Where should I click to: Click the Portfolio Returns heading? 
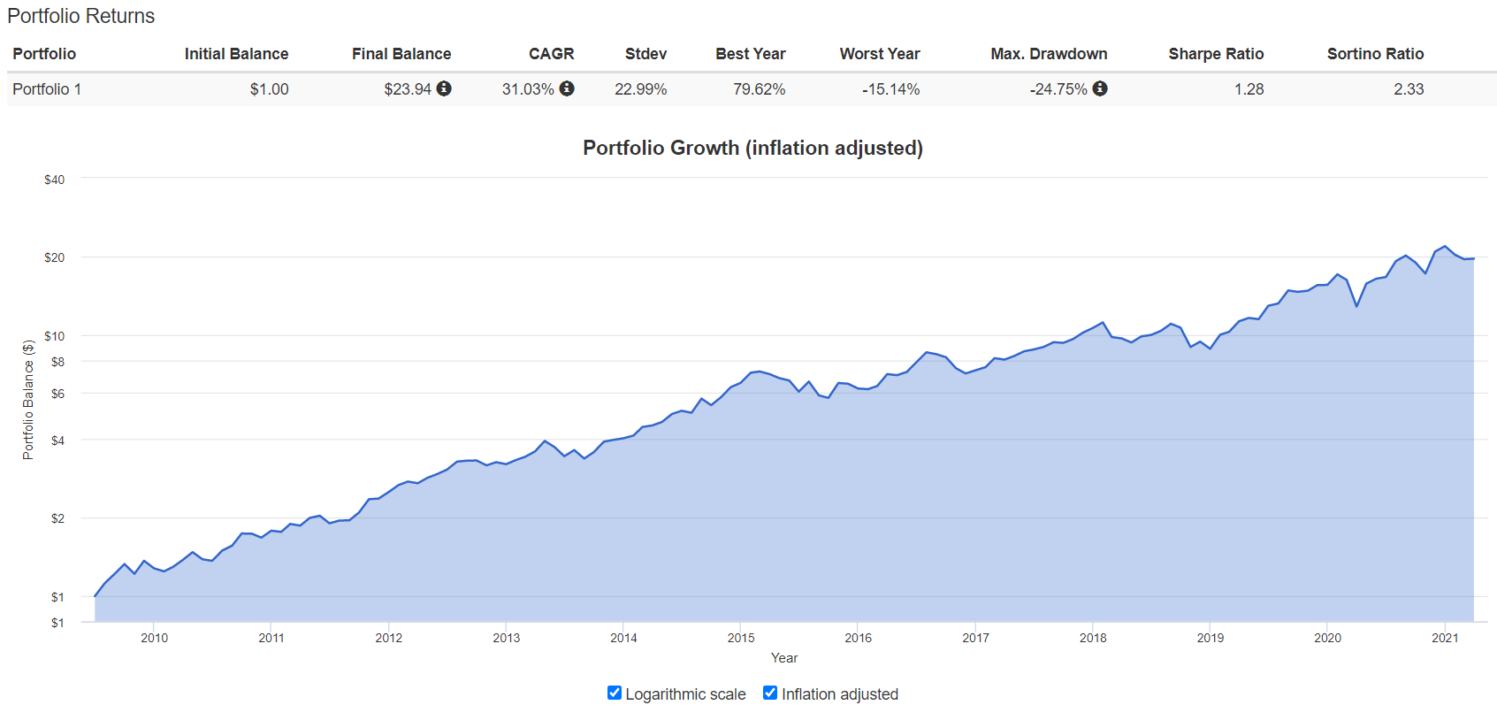click(80, 16)
